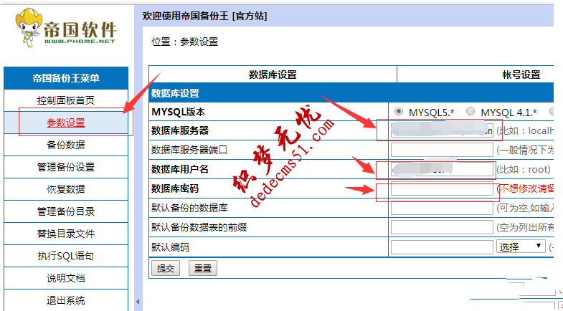563x311 pixels.
Task: Click 数据库密码 row label
Action: pos(175,188)
